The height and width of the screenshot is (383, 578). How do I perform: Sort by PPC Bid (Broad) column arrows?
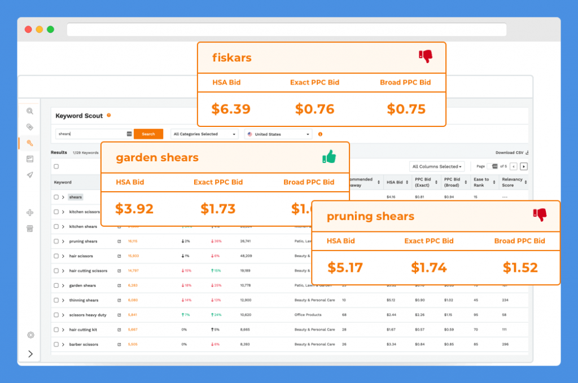tap(466, 182)
